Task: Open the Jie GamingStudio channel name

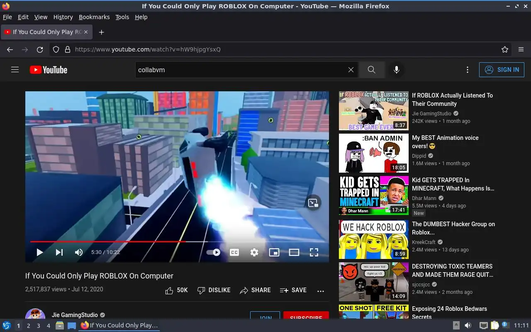Action: coord(75,315)
